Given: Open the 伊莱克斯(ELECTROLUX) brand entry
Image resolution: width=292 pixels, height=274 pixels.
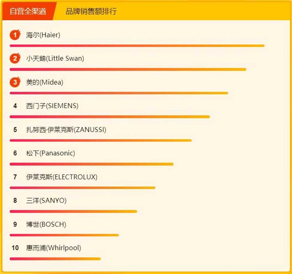Looking at the screenshot, I should tap(62, 177).
